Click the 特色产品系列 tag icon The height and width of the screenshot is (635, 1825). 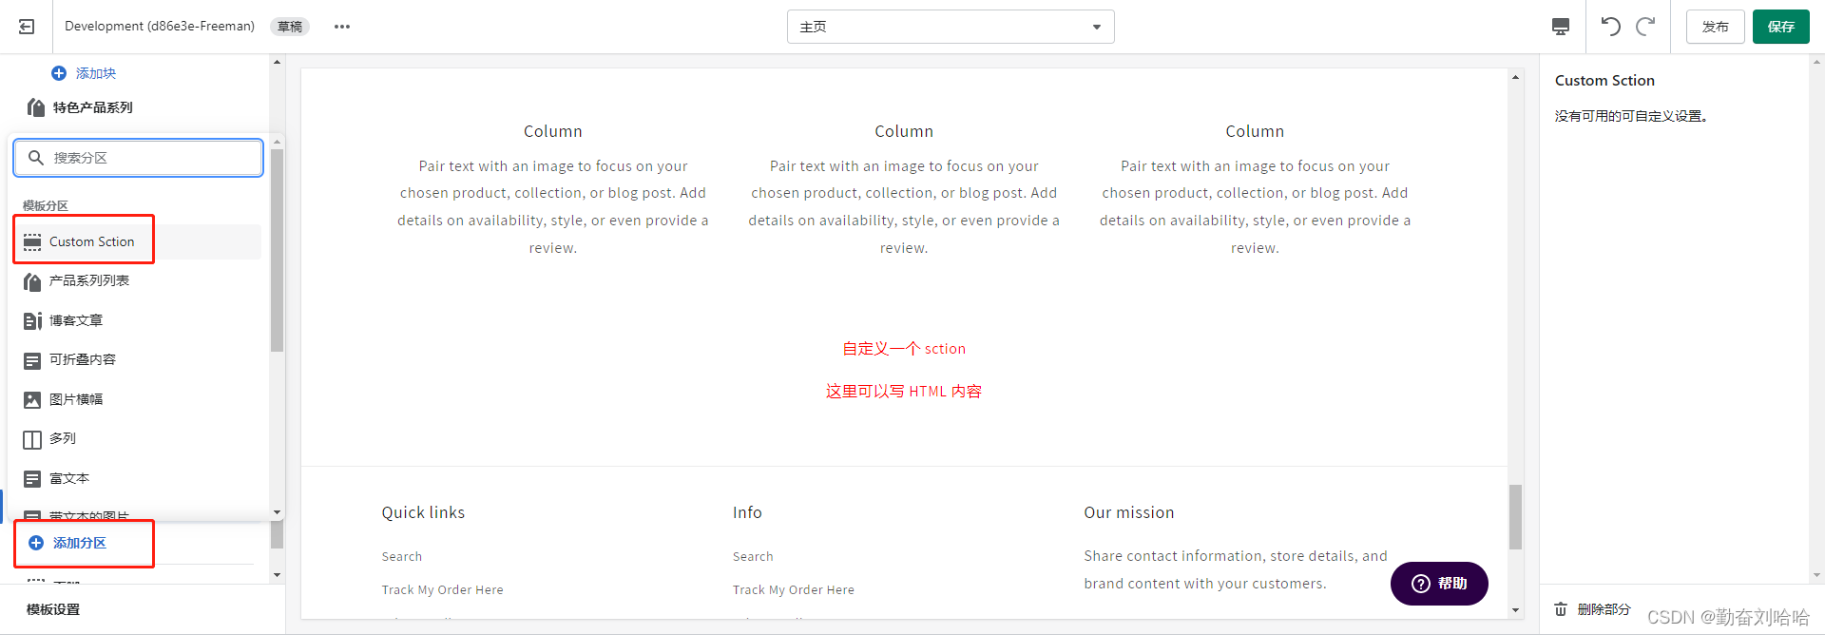(x=36, y=107)
